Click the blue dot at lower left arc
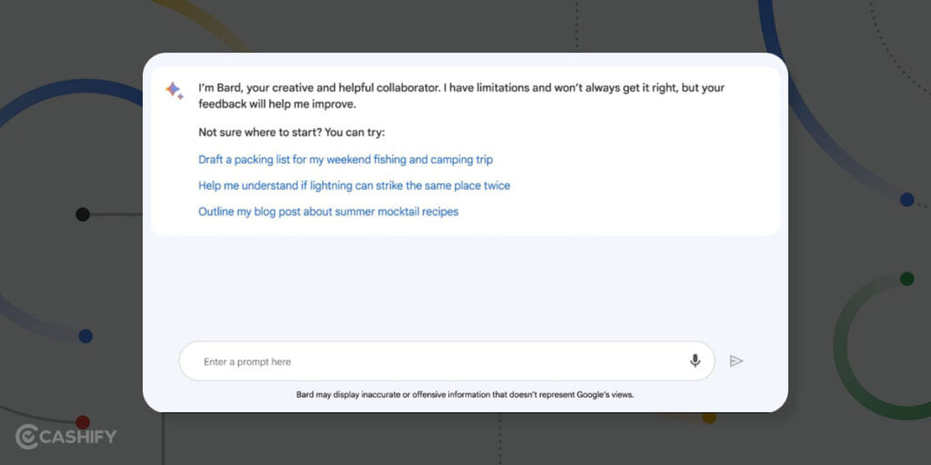The width and height of the screenshot is (931, 465). click(x=85, y=336)
